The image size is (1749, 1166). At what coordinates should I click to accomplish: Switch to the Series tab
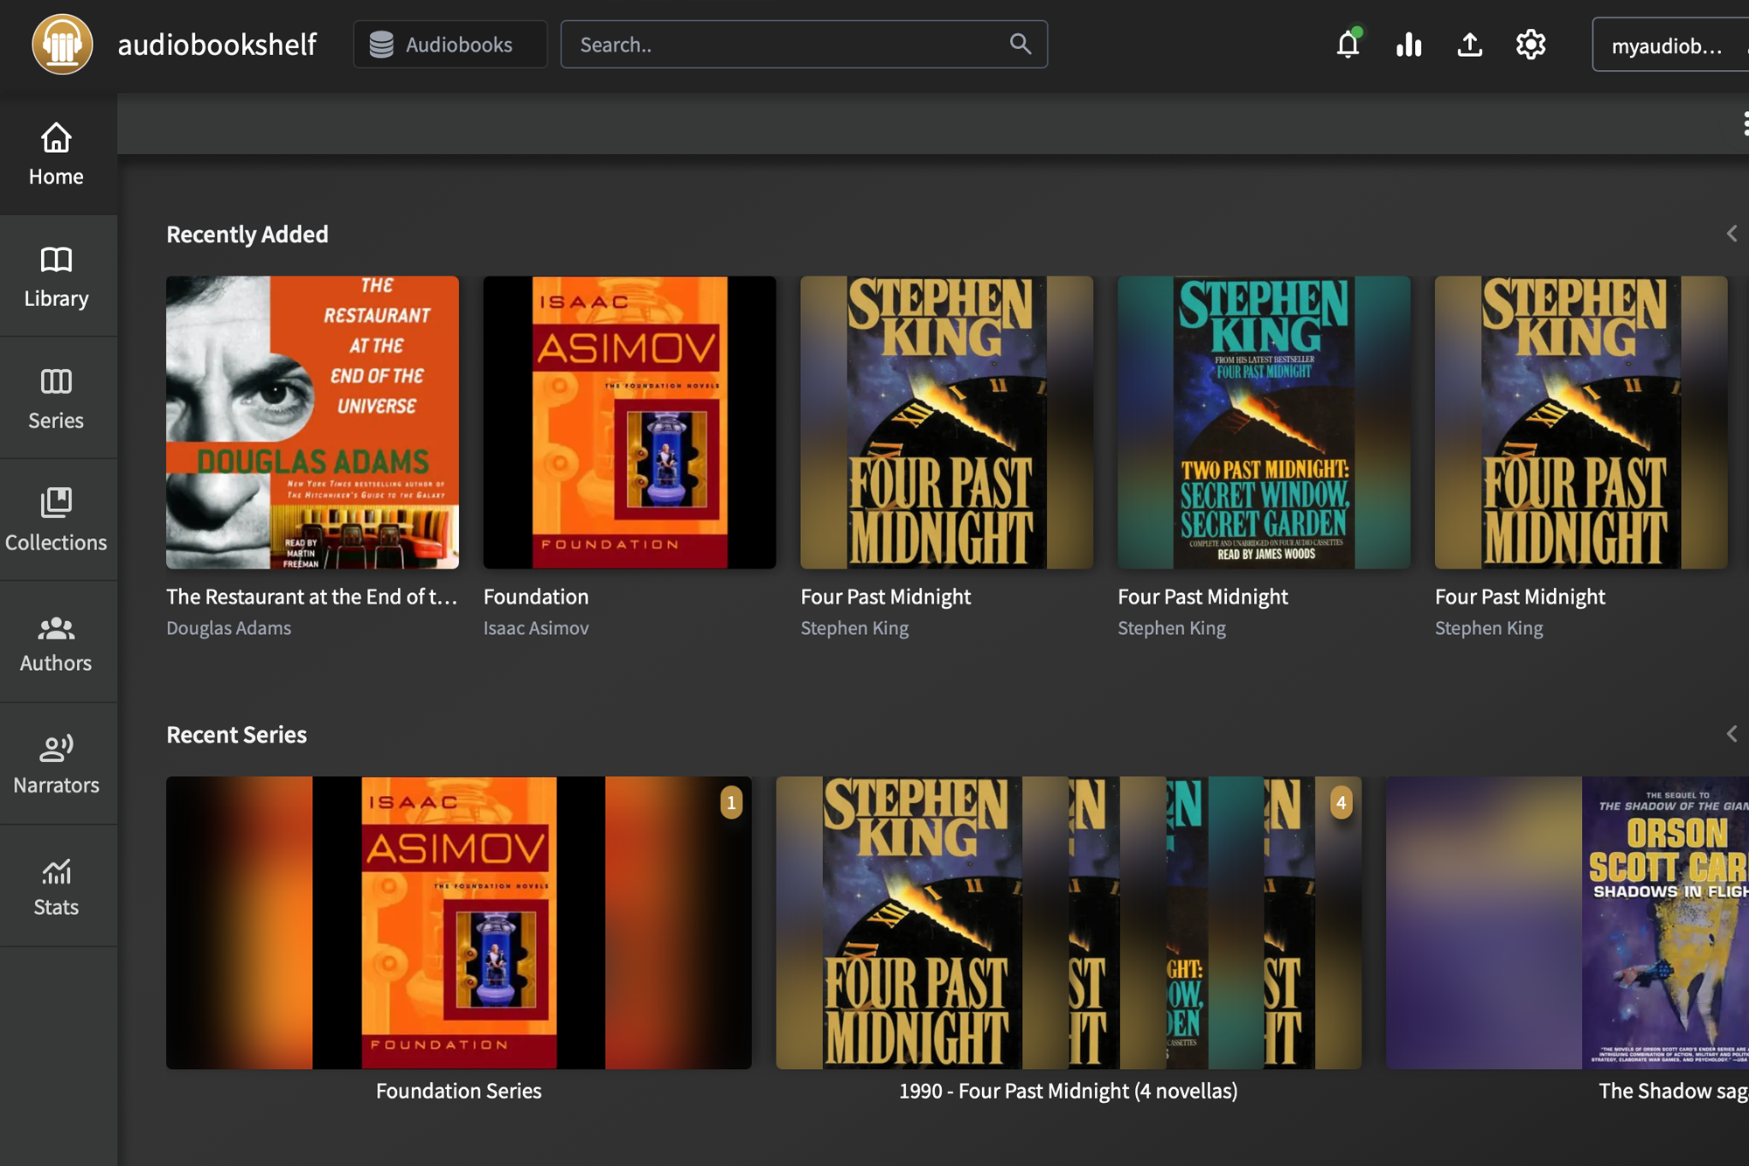click(56, 398)
